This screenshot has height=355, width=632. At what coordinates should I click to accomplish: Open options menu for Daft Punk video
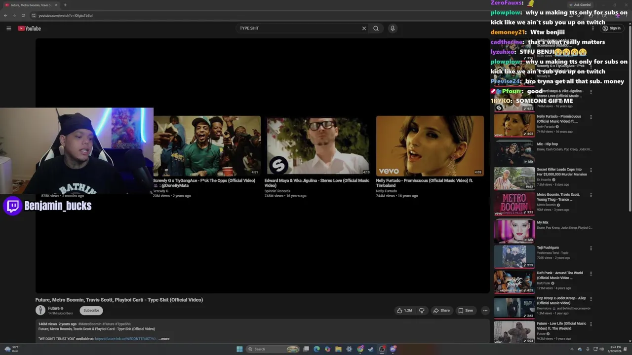(x=591, y=274)
